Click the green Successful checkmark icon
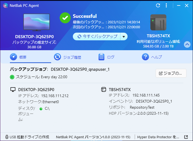Image resolution: width=193 pixels, height=141 pixels. [x=65, y=18]
